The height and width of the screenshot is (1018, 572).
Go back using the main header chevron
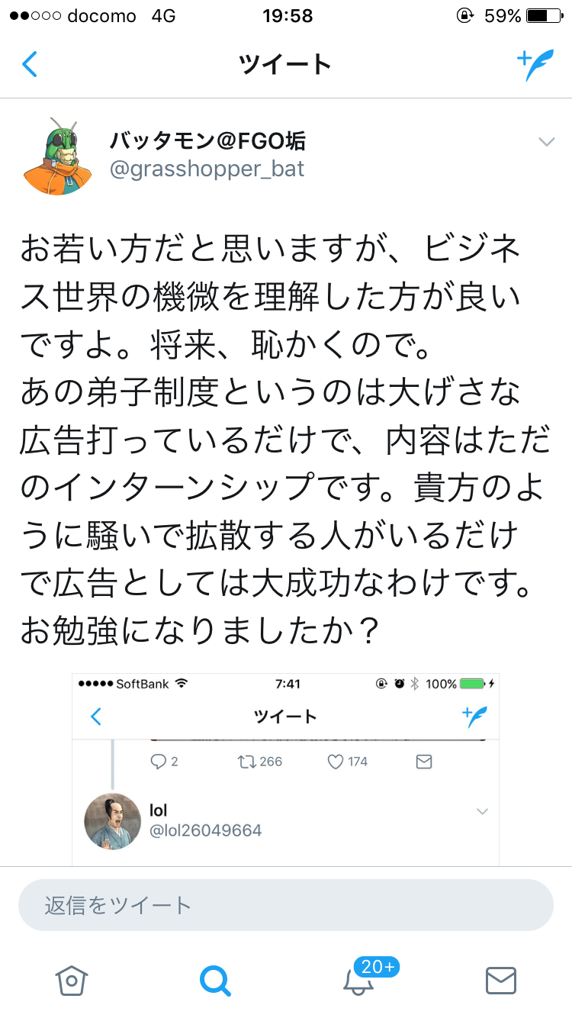[x=30, y=65]
